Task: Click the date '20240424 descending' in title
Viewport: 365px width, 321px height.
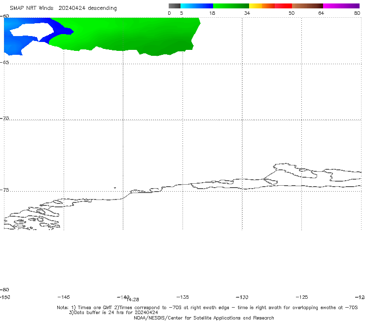Action: coord(87,8)
